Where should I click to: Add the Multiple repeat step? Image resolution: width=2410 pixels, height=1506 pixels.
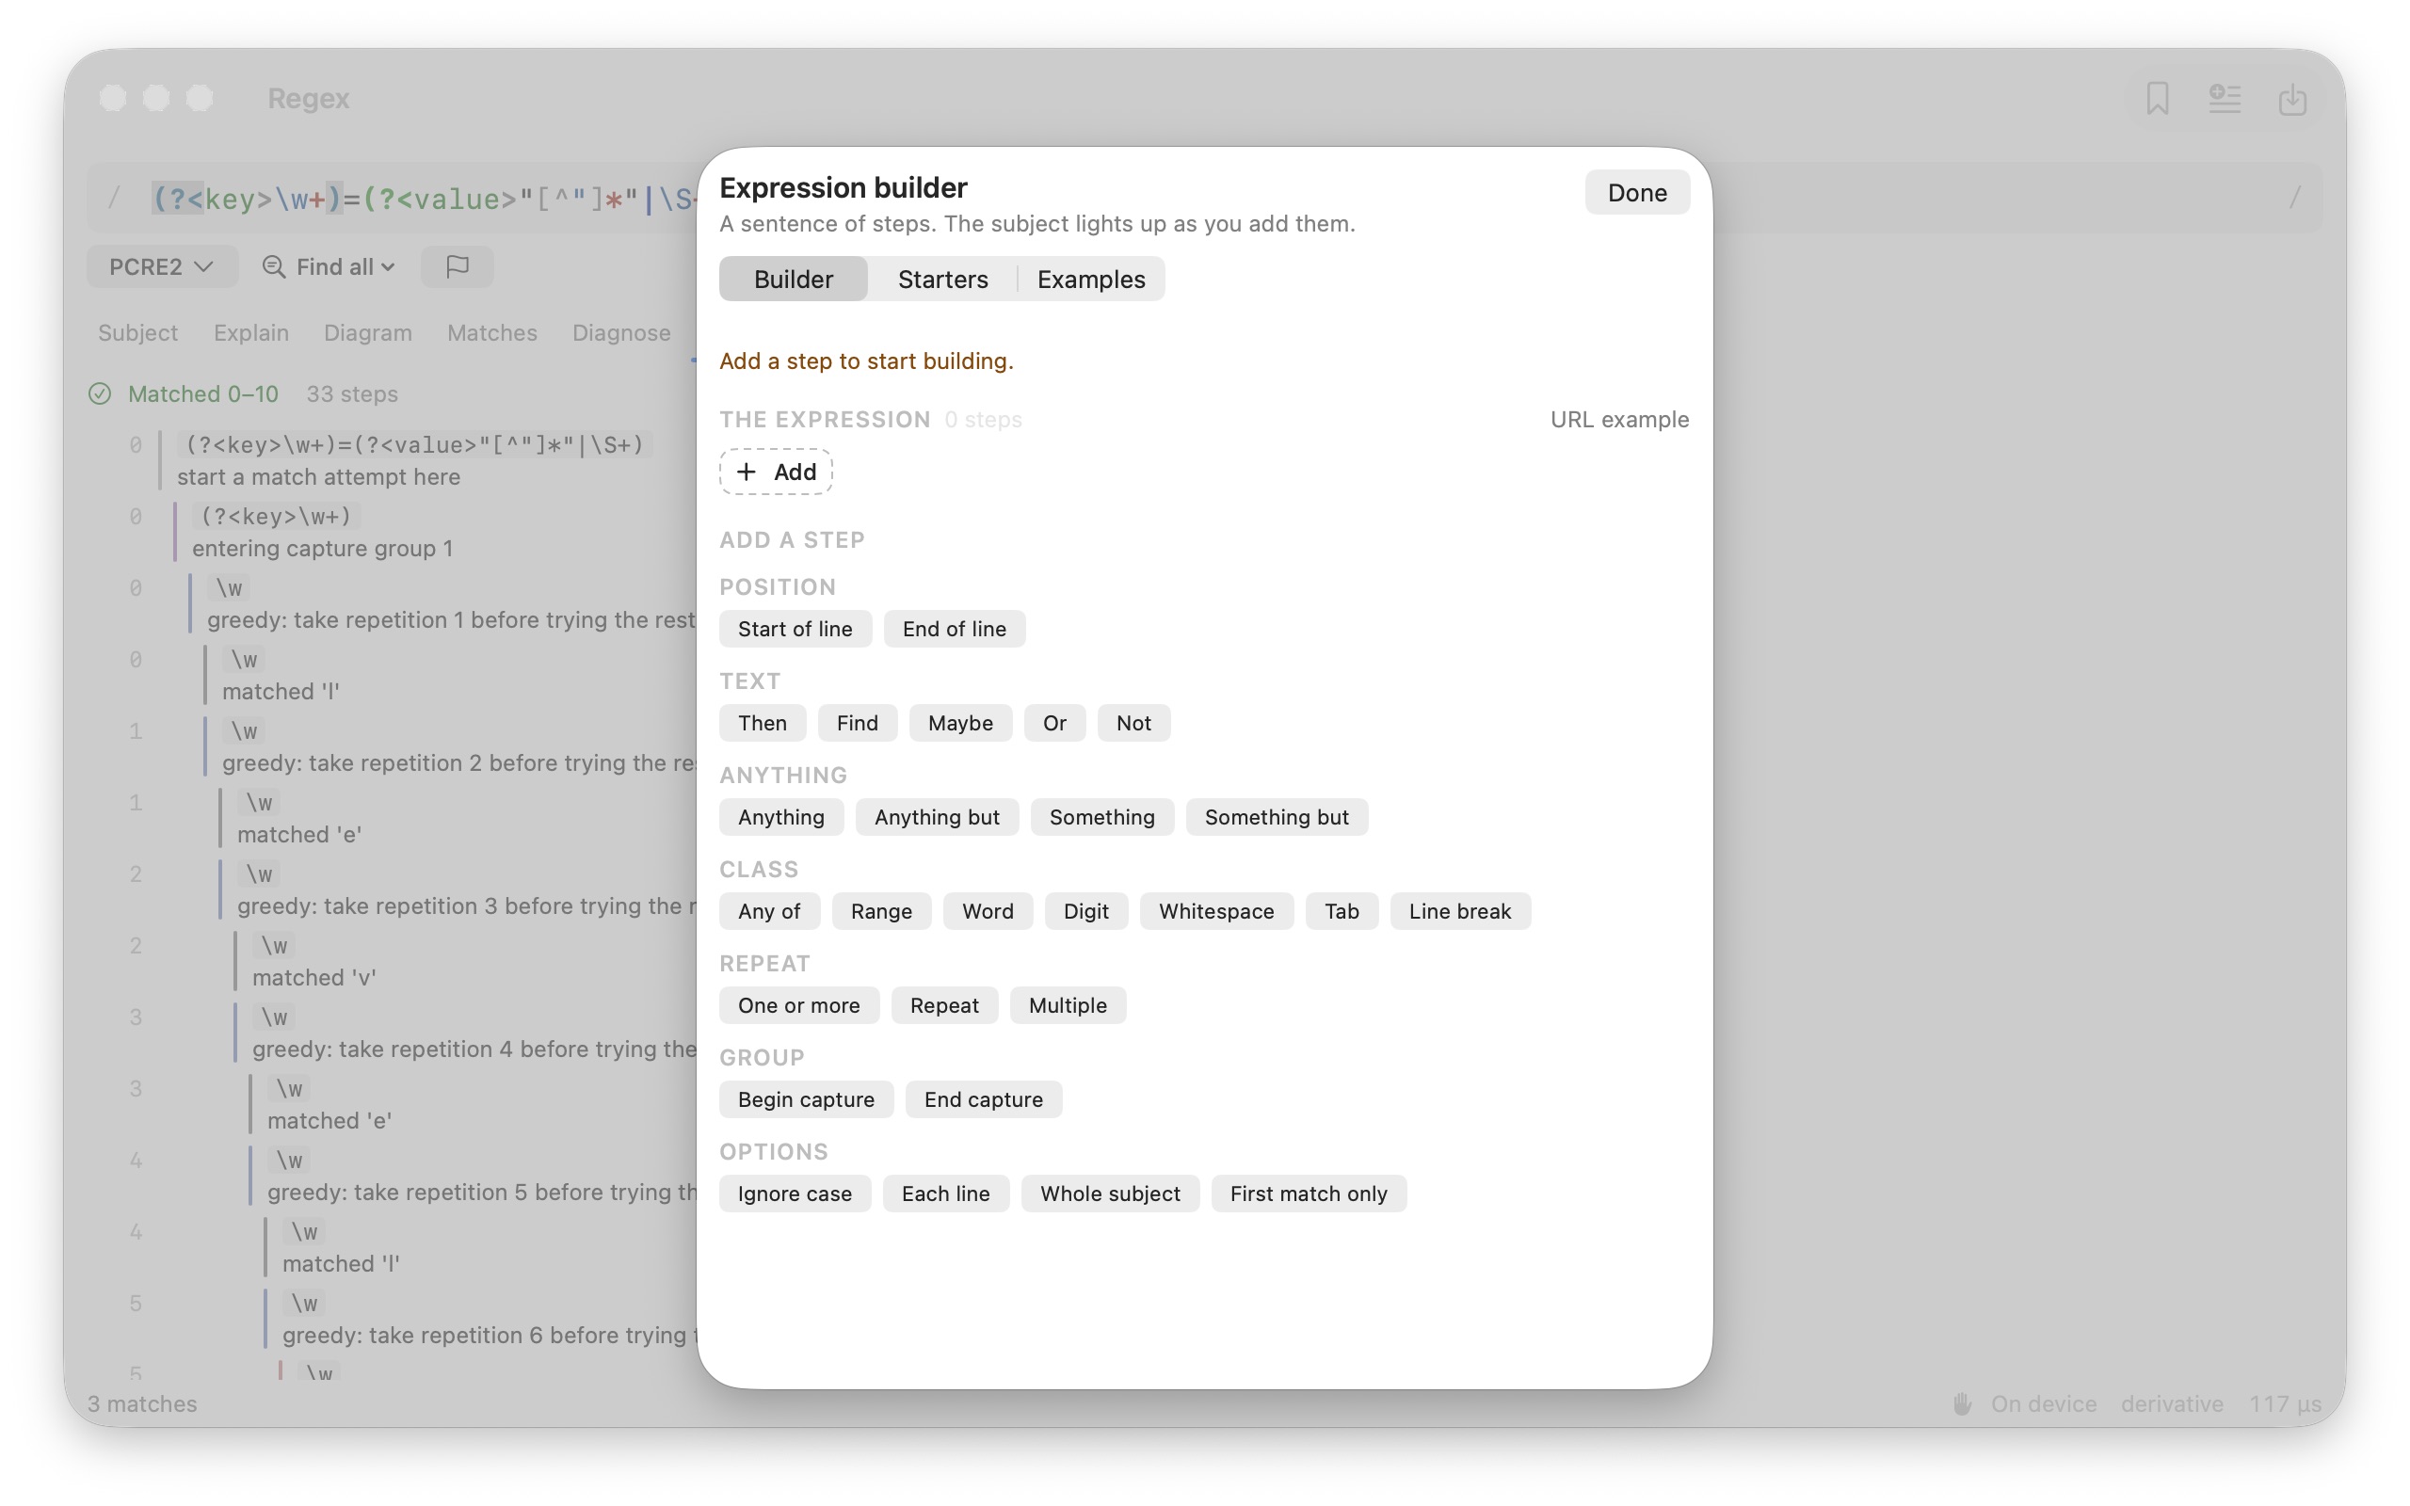(1068, 1005)
